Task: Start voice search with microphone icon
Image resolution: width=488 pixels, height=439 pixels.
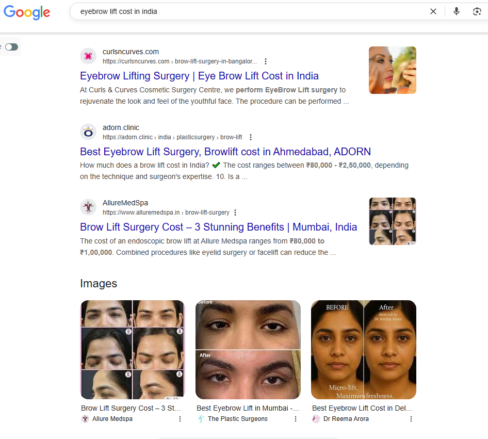Action: pos(456,11)
